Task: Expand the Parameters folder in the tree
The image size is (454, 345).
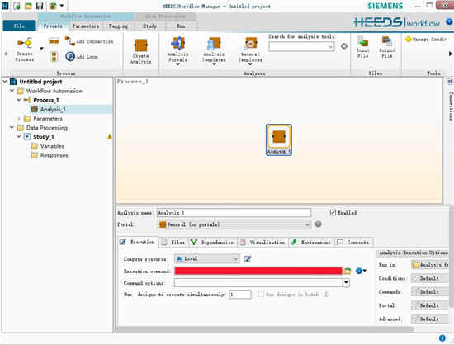Action: point(19,118)
